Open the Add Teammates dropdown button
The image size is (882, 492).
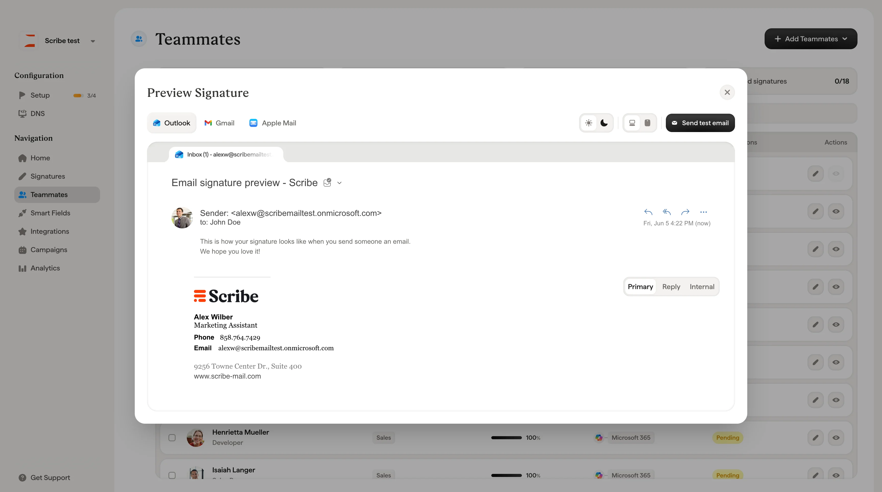click(x=811, y=39)
